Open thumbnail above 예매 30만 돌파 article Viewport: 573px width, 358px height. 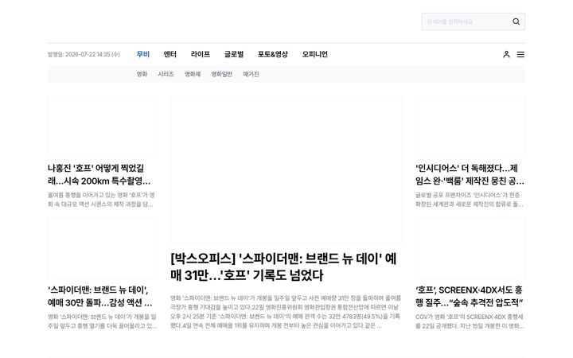(x=103, y=248)
